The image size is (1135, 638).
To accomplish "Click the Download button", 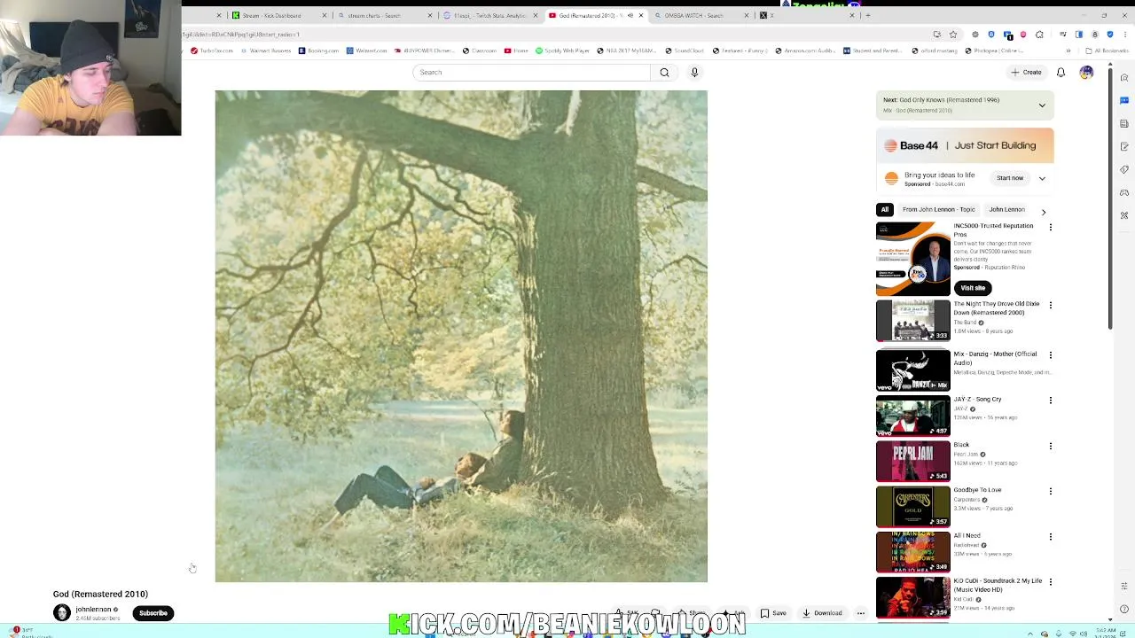I will click(x=822, y=613).
